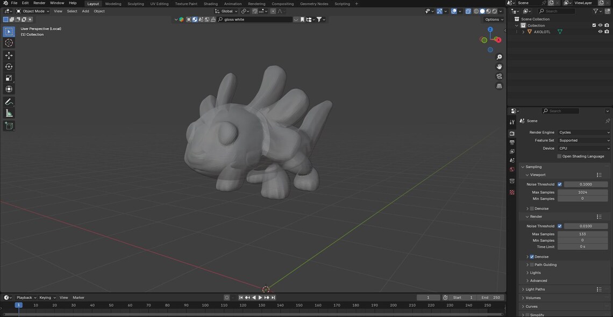Select the Annotate tool
Screen dimensions: 613x317
(x=9, y=102)
